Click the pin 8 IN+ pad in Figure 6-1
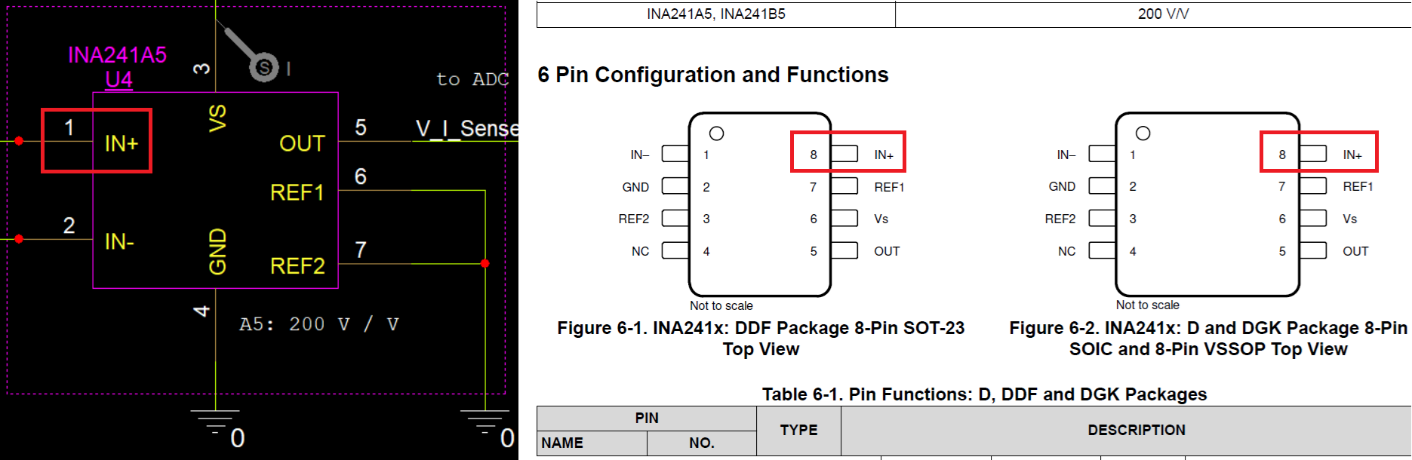This screenshot has height=460, width=1412. 844,154
